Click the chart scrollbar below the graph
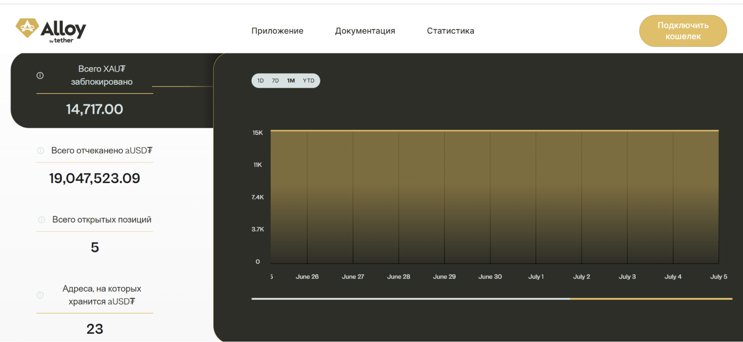 click(483, 298)
